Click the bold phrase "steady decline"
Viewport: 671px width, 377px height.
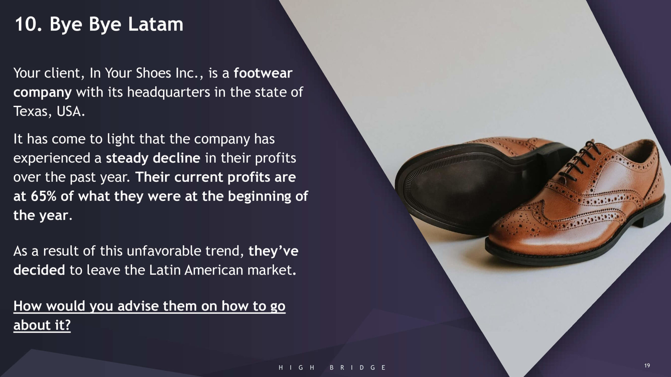[x=153, y=158]
